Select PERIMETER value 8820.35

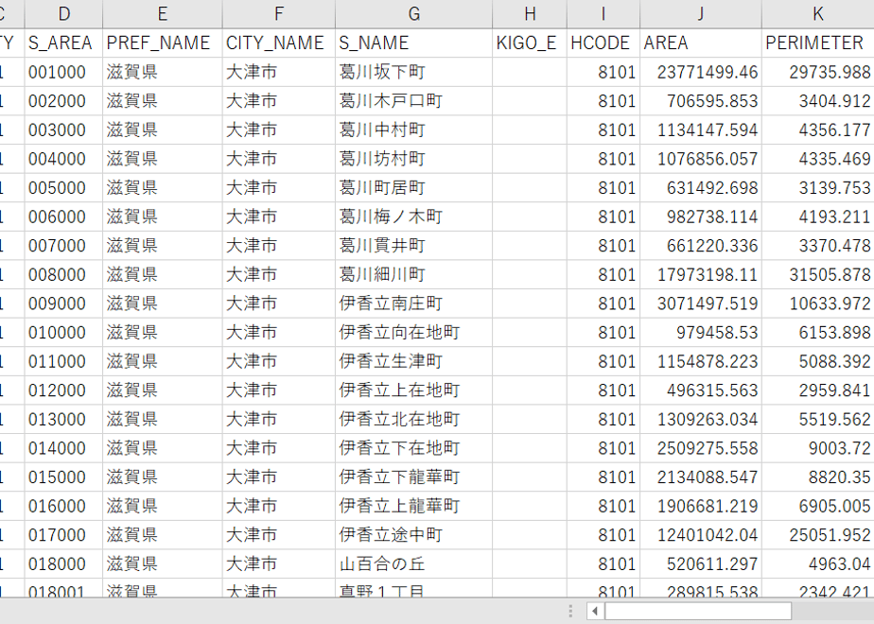pos(817,477)
